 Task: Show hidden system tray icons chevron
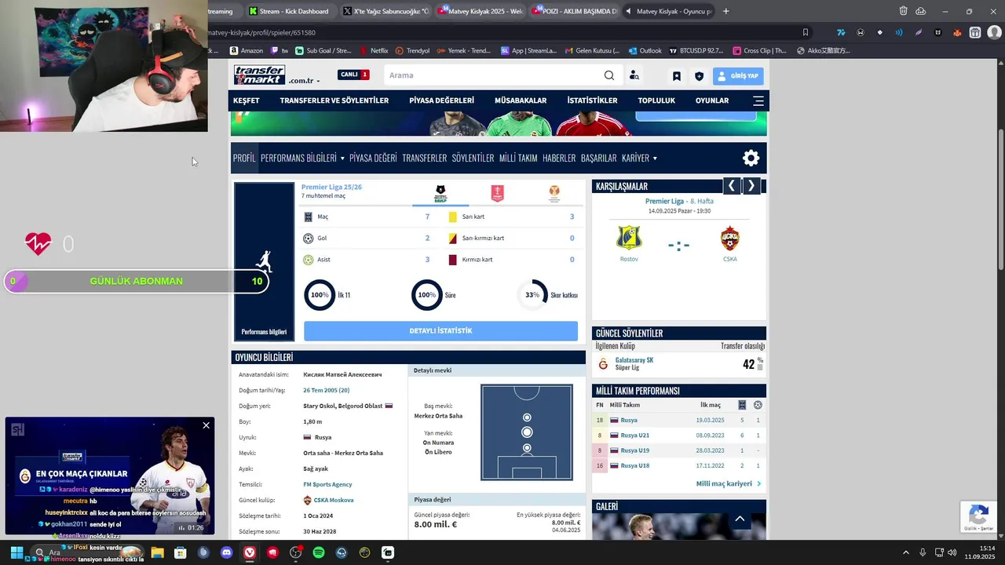pos(905,552)
